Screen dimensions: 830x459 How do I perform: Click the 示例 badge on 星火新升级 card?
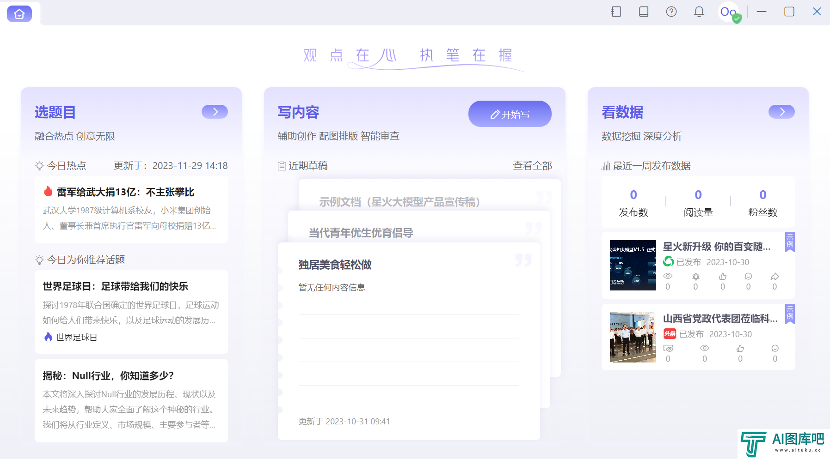point(790,242)
